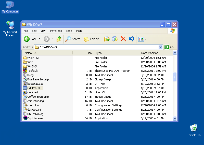Screen dimensions: 204x145
Task: Select the Web folder icon
Action: [x=25, y=62]
